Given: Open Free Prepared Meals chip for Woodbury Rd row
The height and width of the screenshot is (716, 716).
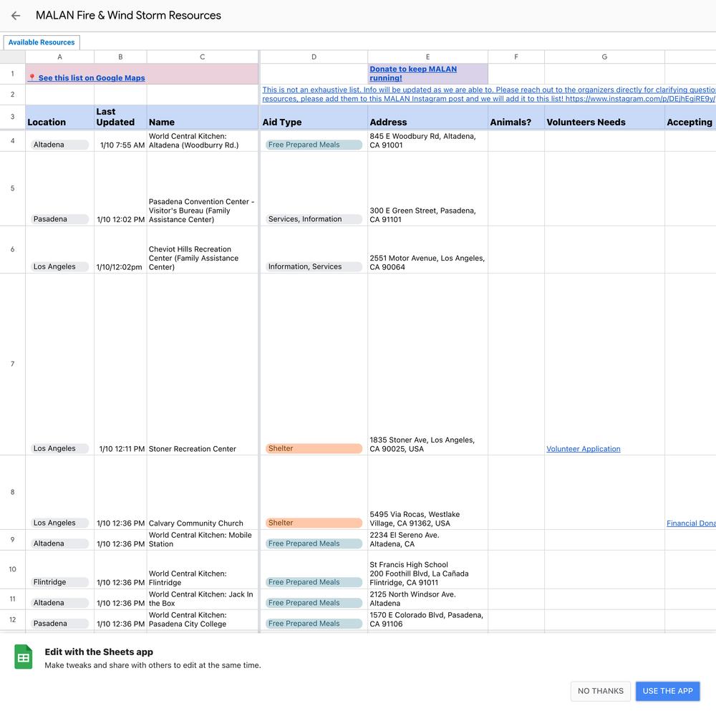Looking at the screenshot, I should (314, 145).
